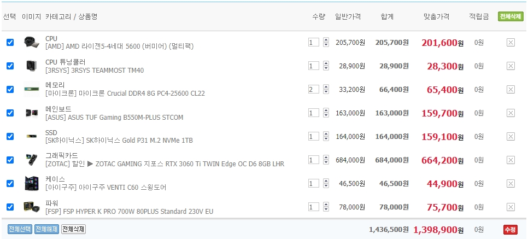Open the ASUS B550M-PLUS motherboard thumbnail
The width and height of the screenshot is (528, 239).
coord(32,113)
